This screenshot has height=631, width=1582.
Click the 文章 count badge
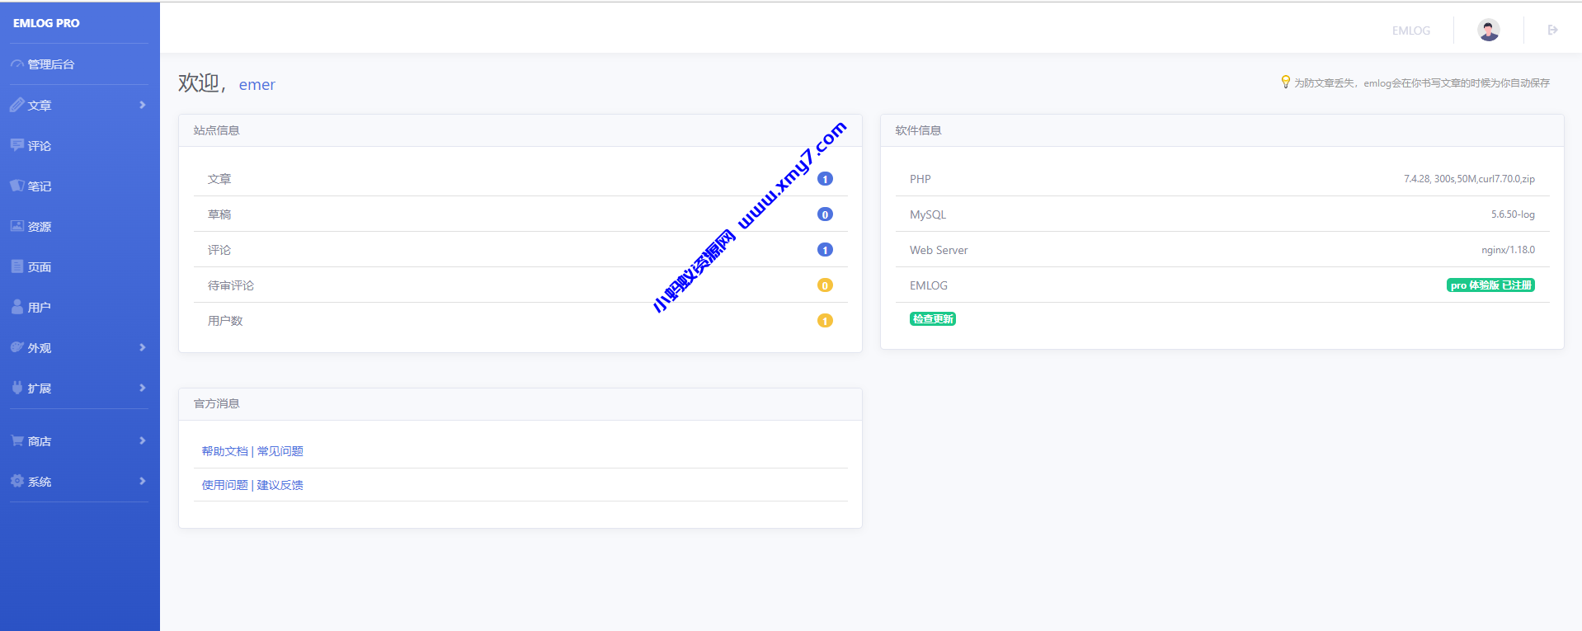tap(825, 179)
